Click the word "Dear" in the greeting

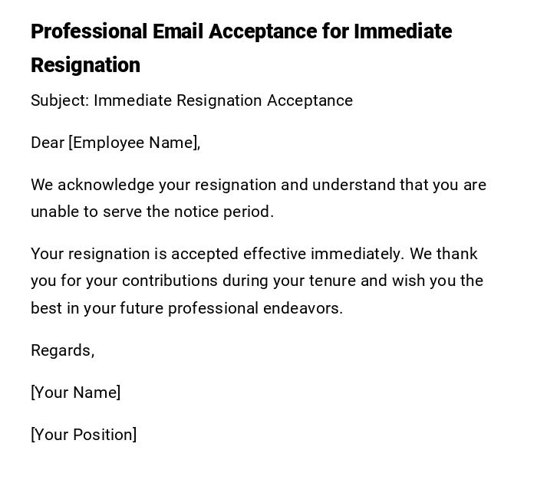click(48, 143)
